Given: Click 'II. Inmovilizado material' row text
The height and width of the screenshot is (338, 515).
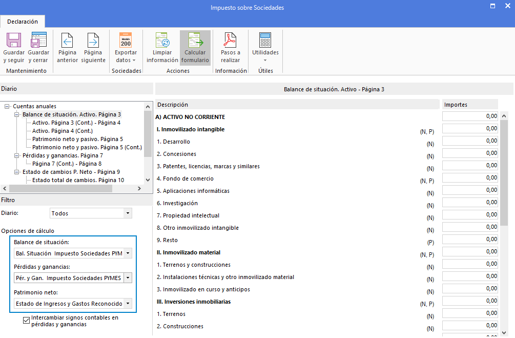Looking at the screenshot, I should coord(189,252).
